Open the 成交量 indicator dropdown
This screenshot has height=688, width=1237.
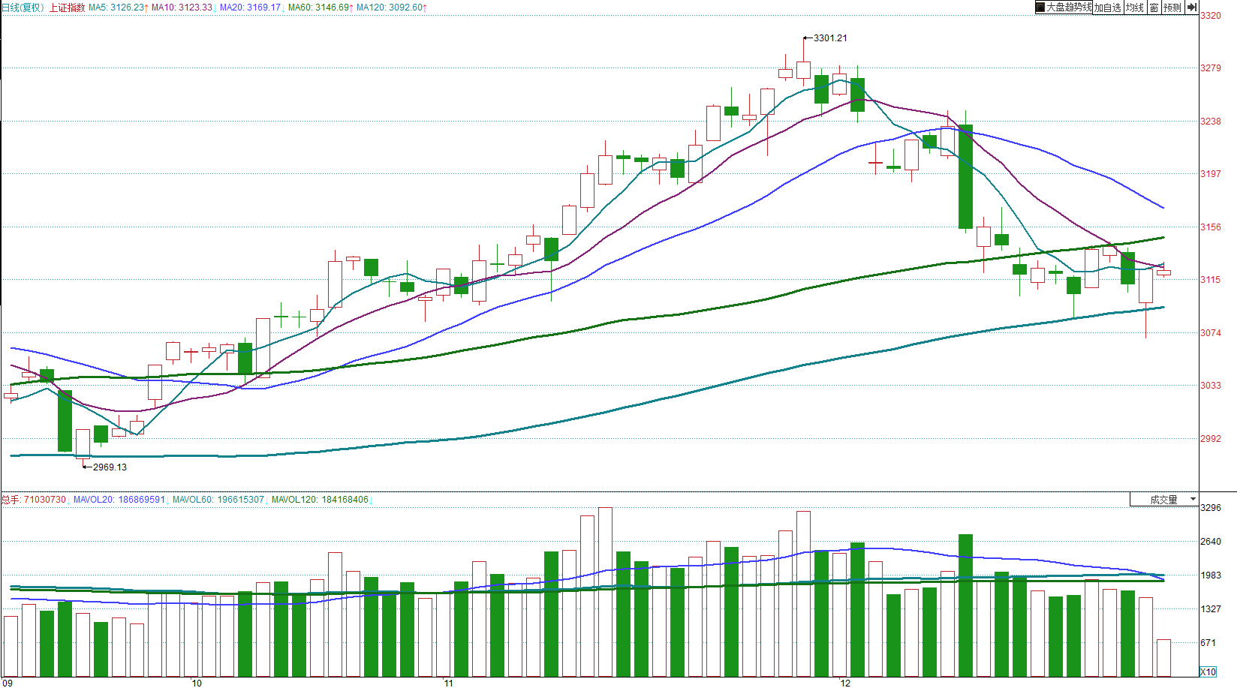1164,500
